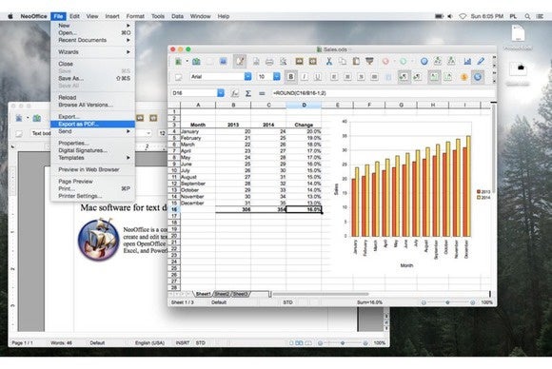Click the Sum sigma icon
This screenshot has height=369, width=552.
248,93
